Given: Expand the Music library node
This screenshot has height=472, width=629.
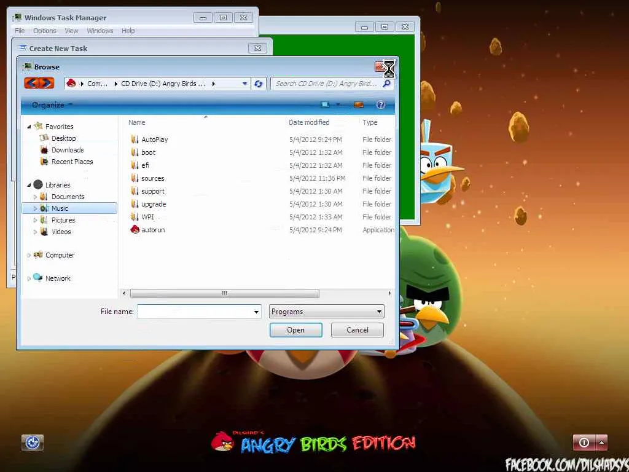Looking at the screenshot, I should 35,208.
